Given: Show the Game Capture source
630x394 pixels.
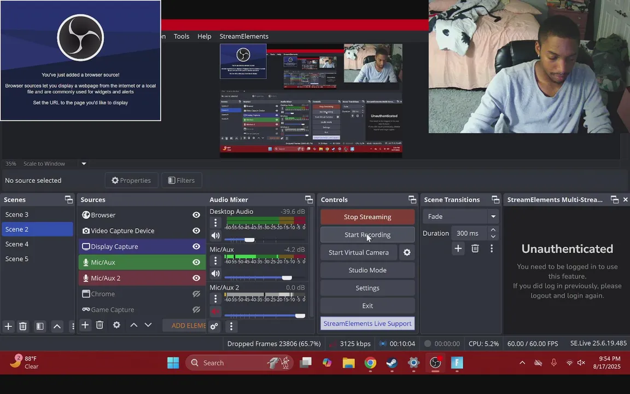Looking at the screenshot, I should tap(196, 310).
